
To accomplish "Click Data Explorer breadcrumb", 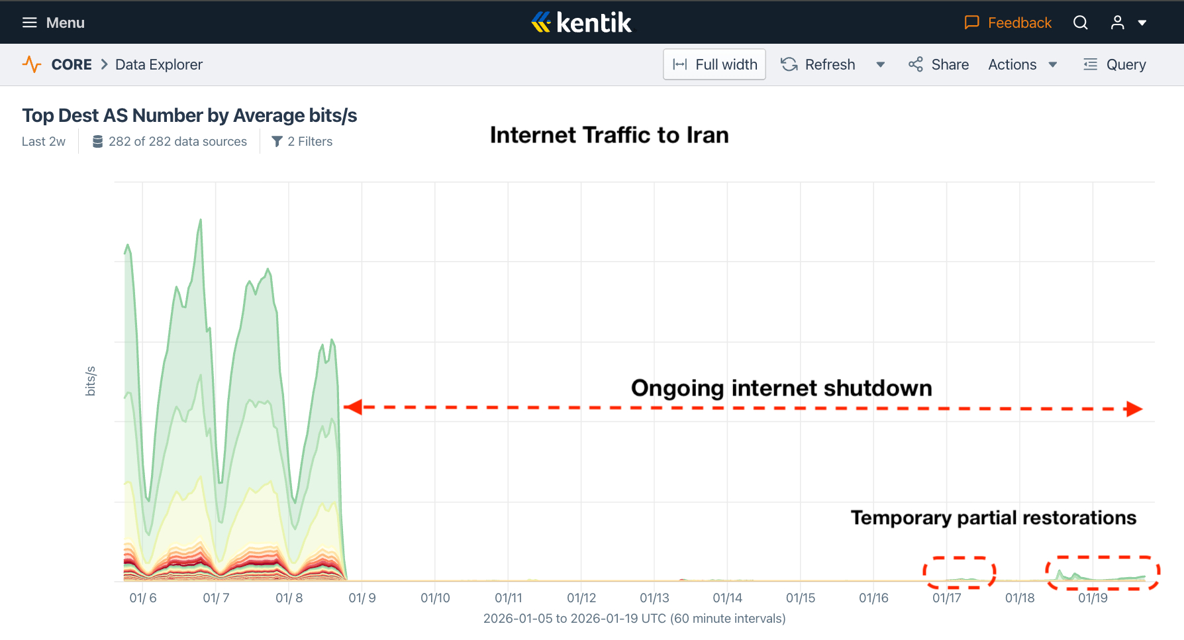I will 159,64.
